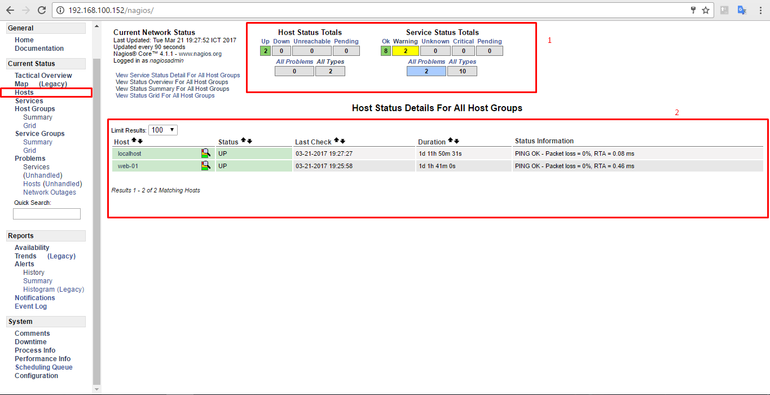Sort Duration ascending with up arrow
Viewport: 770px width, 395px height.
450,141
